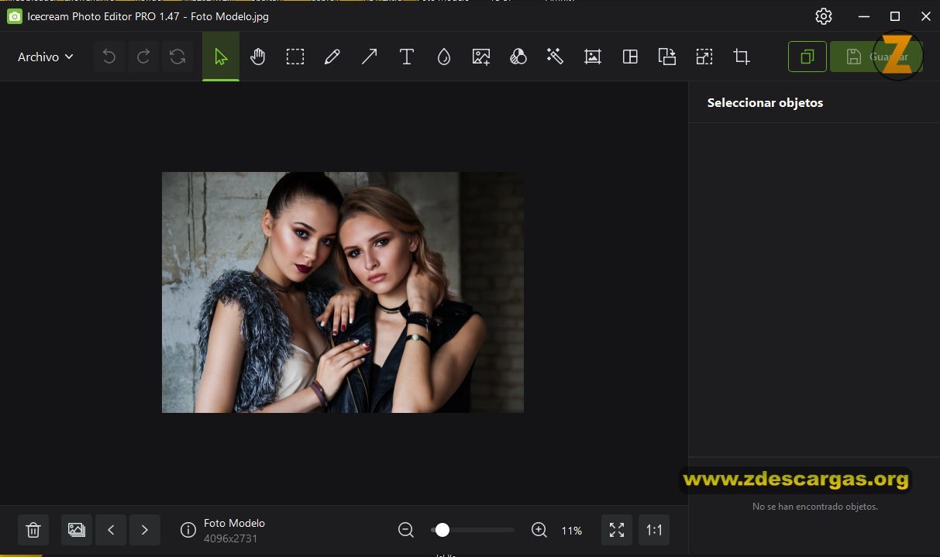Select the Pencil draw tool
The image size is (940, 557).
(x=332, y=57)
